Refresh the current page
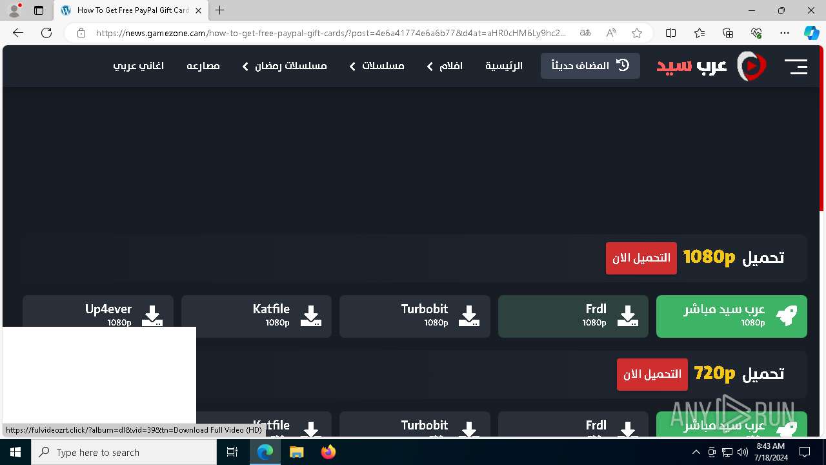 (46, 33)
